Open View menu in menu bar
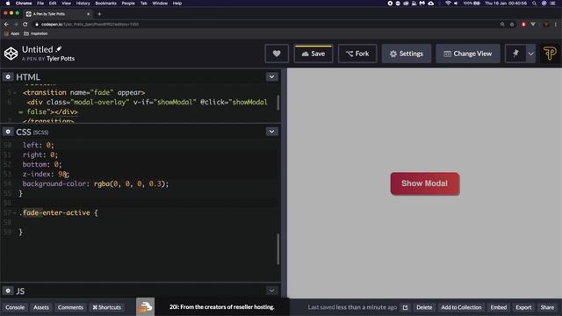 pyautogui.click(x=66, y=4)
